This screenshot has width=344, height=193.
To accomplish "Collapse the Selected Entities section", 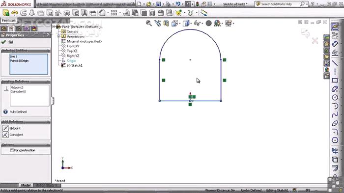I will pyautogui.click(x=48, y=51).
